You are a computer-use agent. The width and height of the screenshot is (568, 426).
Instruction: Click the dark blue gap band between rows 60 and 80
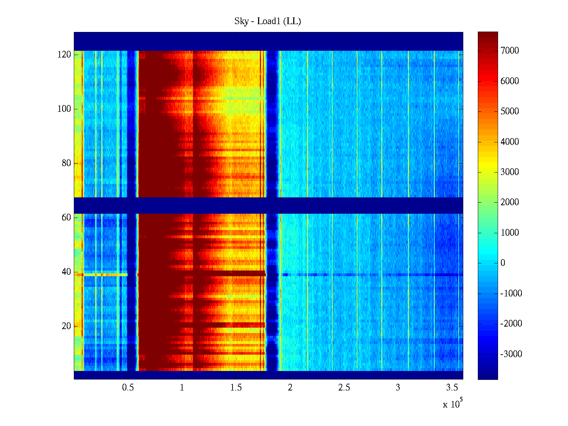(x=268, y=205)
